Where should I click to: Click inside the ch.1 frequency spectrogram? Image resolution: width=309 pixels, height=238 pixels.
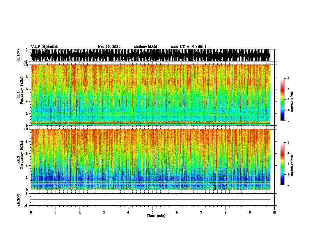point(150,95)
